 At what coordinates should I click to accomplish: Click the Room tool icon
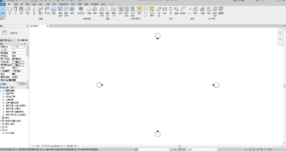[121, 10]
